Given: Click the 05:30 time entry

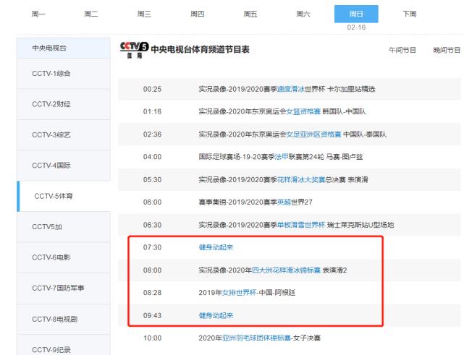Looking at the screenshot, I should (153, 180).
